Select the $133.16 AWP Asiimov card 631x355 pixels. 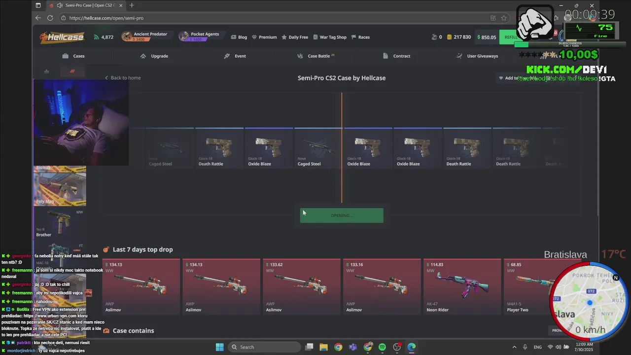click(382, 286)
